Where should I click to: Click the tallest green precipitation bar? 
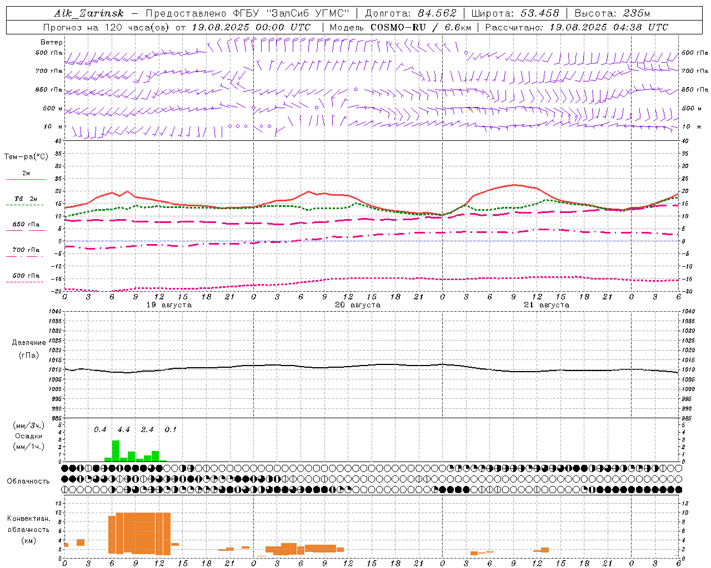116,451
